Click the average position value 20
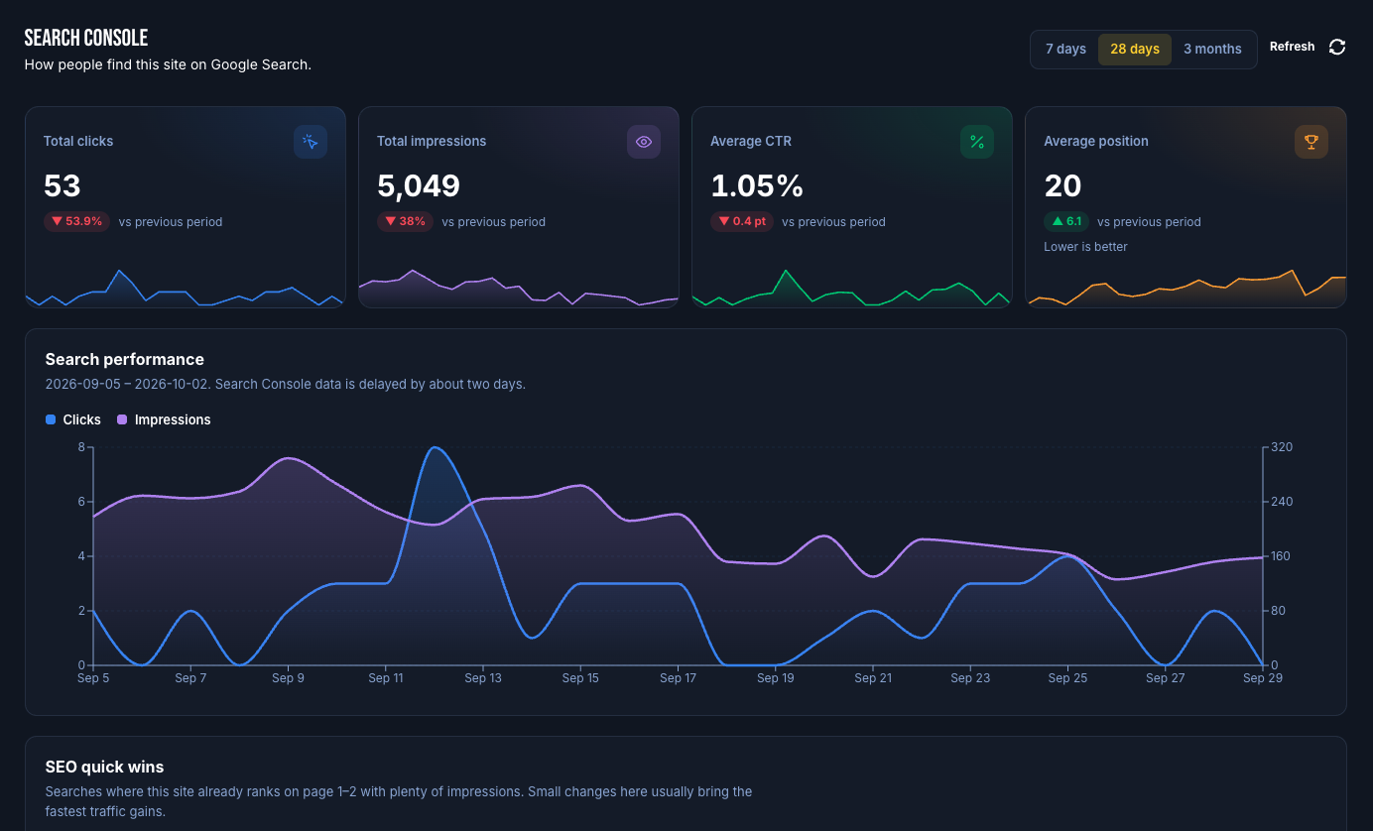Image resolution: width=1373 pixels, height=831 pixels. tap(1062, 186)
